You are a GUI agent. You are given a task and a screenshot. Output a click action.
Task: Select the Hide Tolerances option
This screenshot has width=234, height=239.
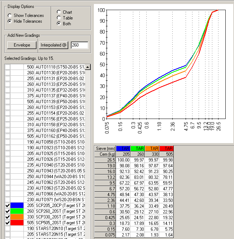tap(10, 21)
